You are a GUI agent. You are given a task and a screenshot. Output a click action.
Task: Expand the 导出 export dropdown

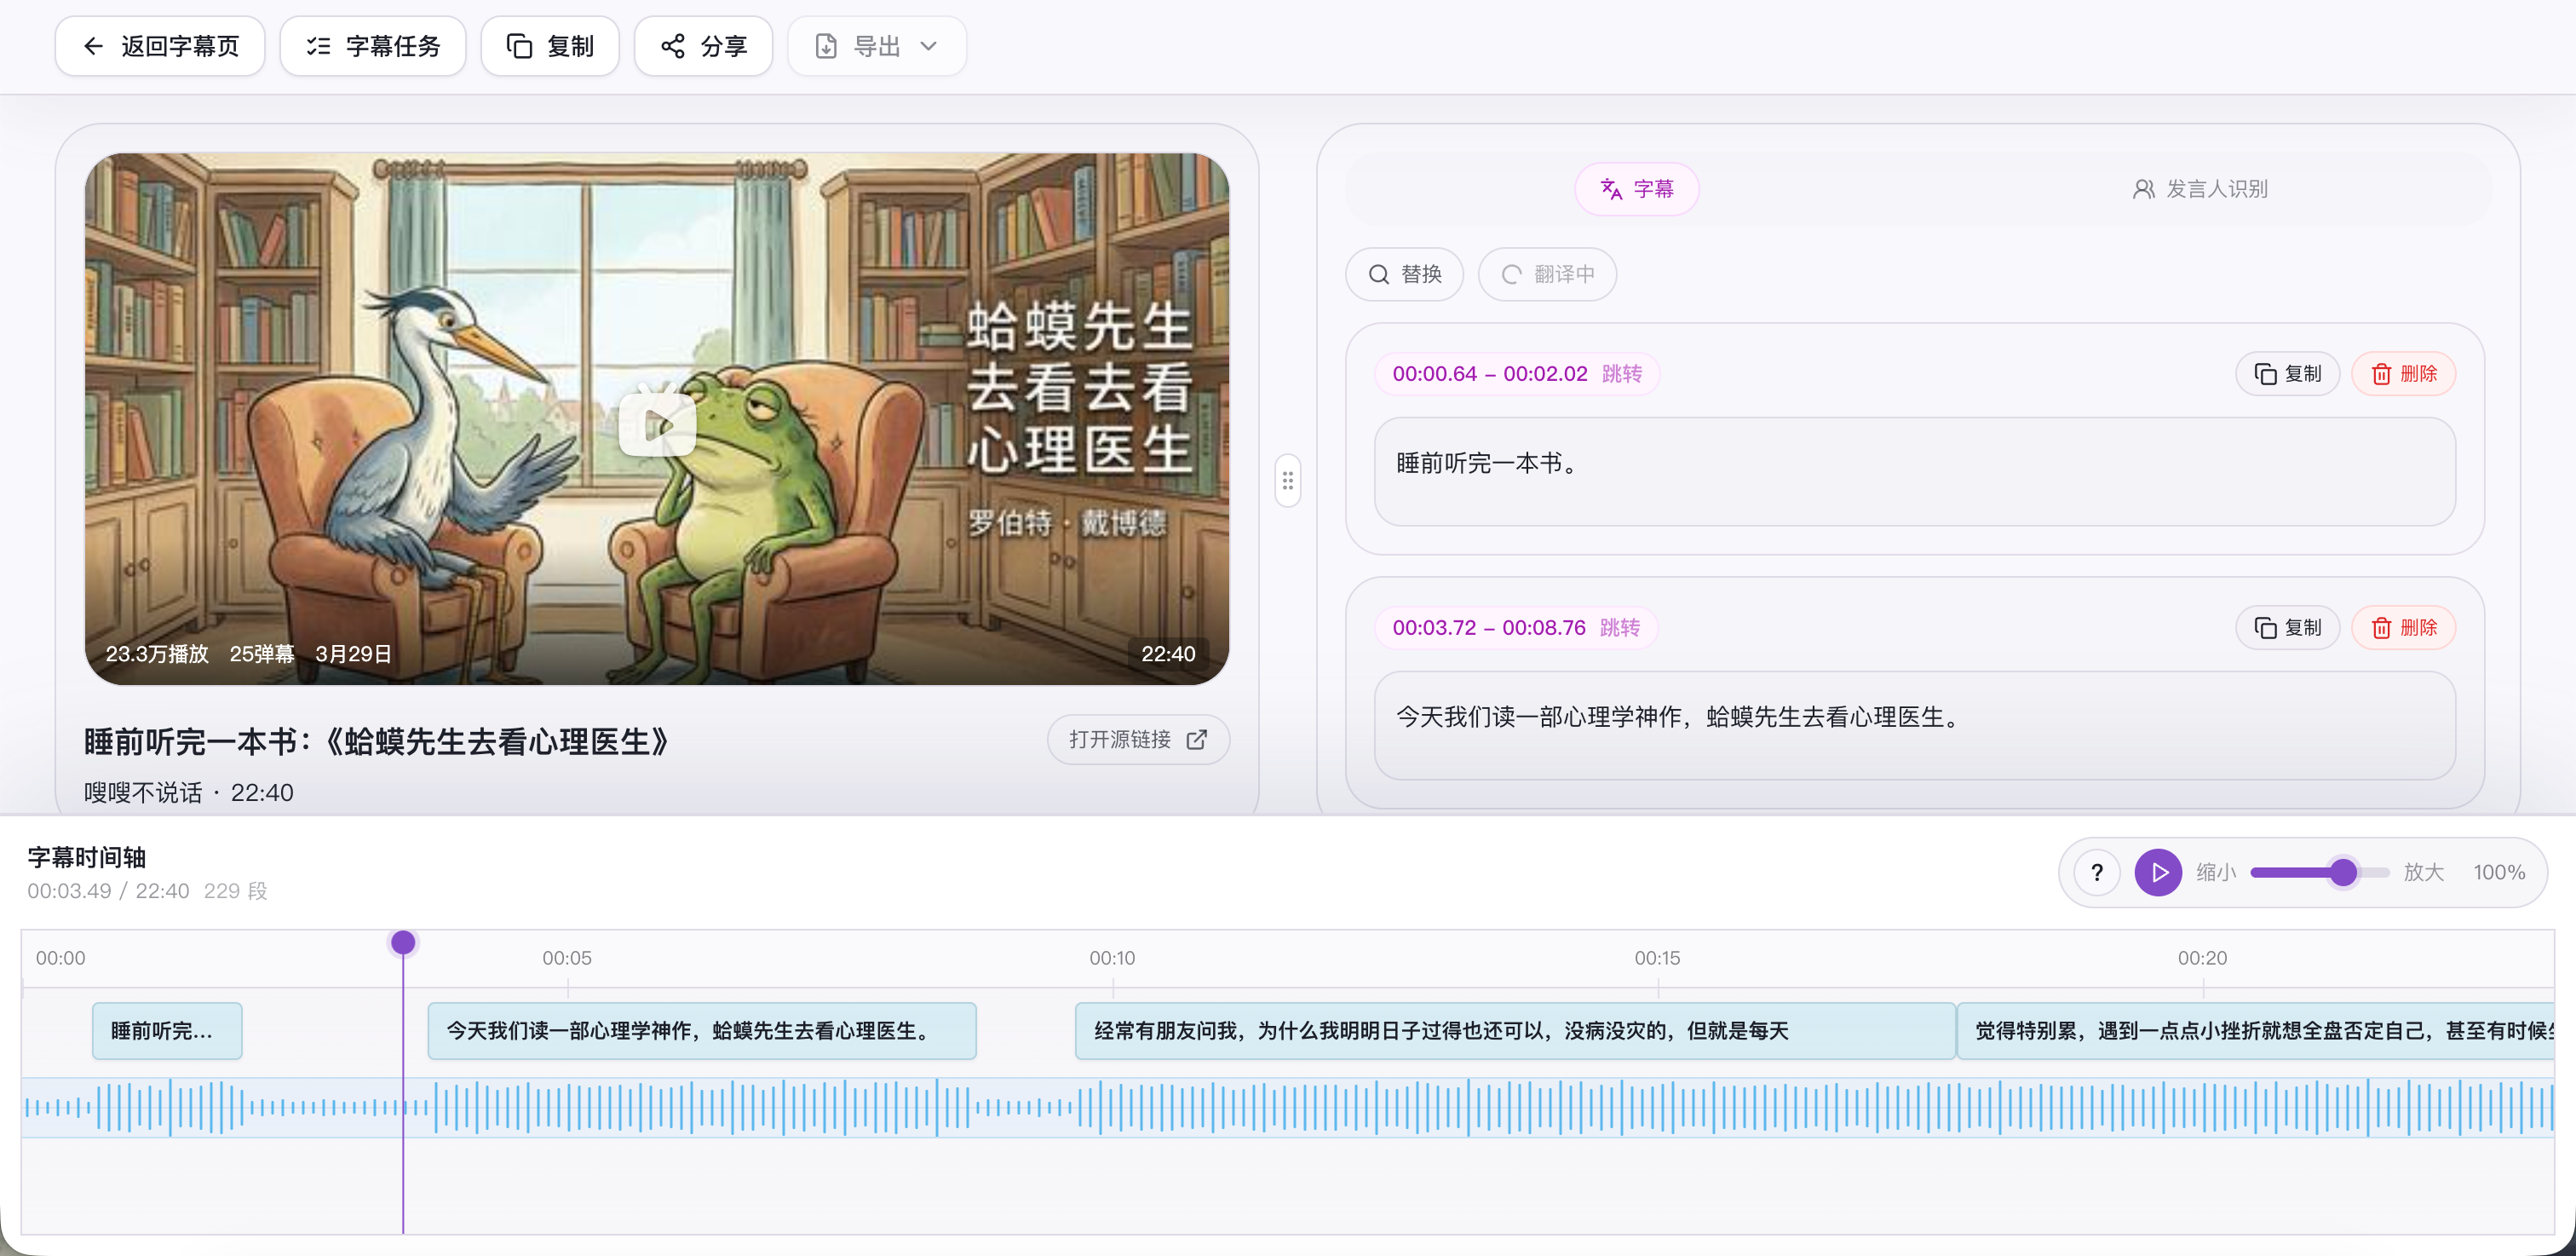pos(877,46)
